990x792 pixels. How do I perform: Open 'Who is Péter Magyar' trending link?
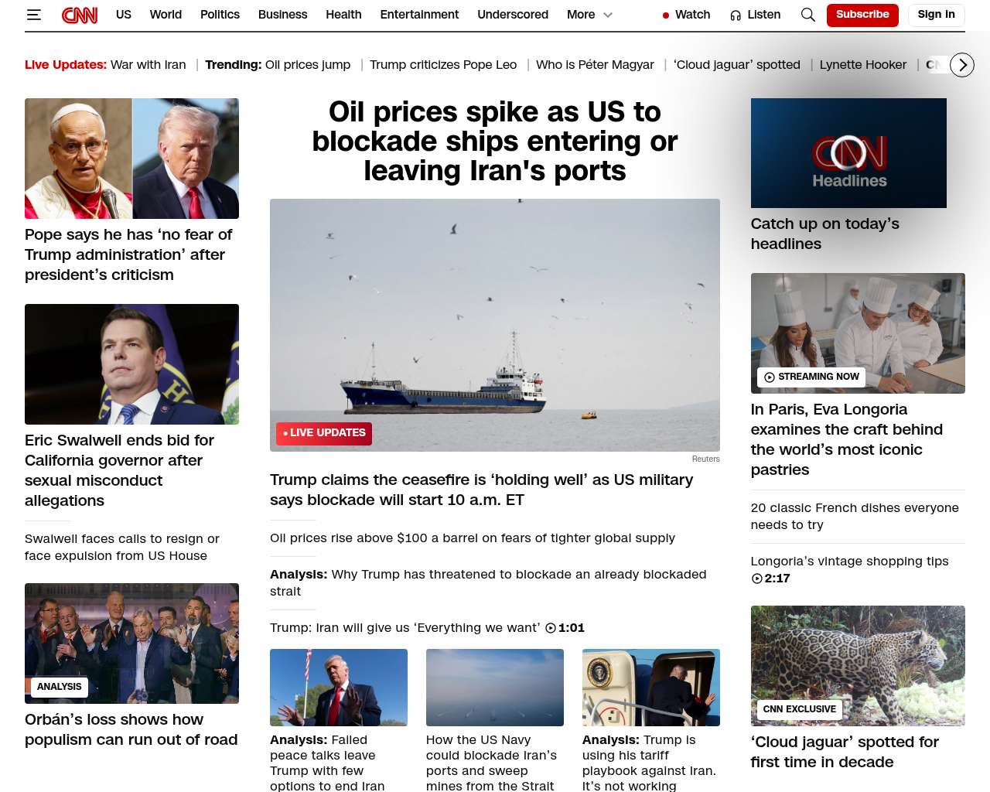595,65
